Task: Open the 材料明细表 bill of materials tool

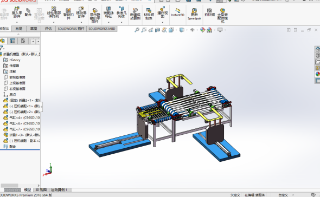Action: click(149, 14)
